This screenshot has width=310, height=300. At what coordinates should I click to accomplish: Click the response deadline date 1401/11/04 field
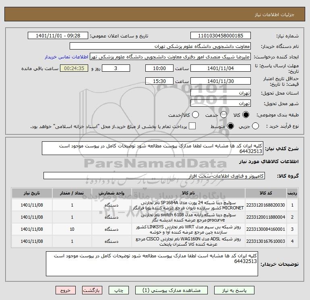[x=221, y=68]
